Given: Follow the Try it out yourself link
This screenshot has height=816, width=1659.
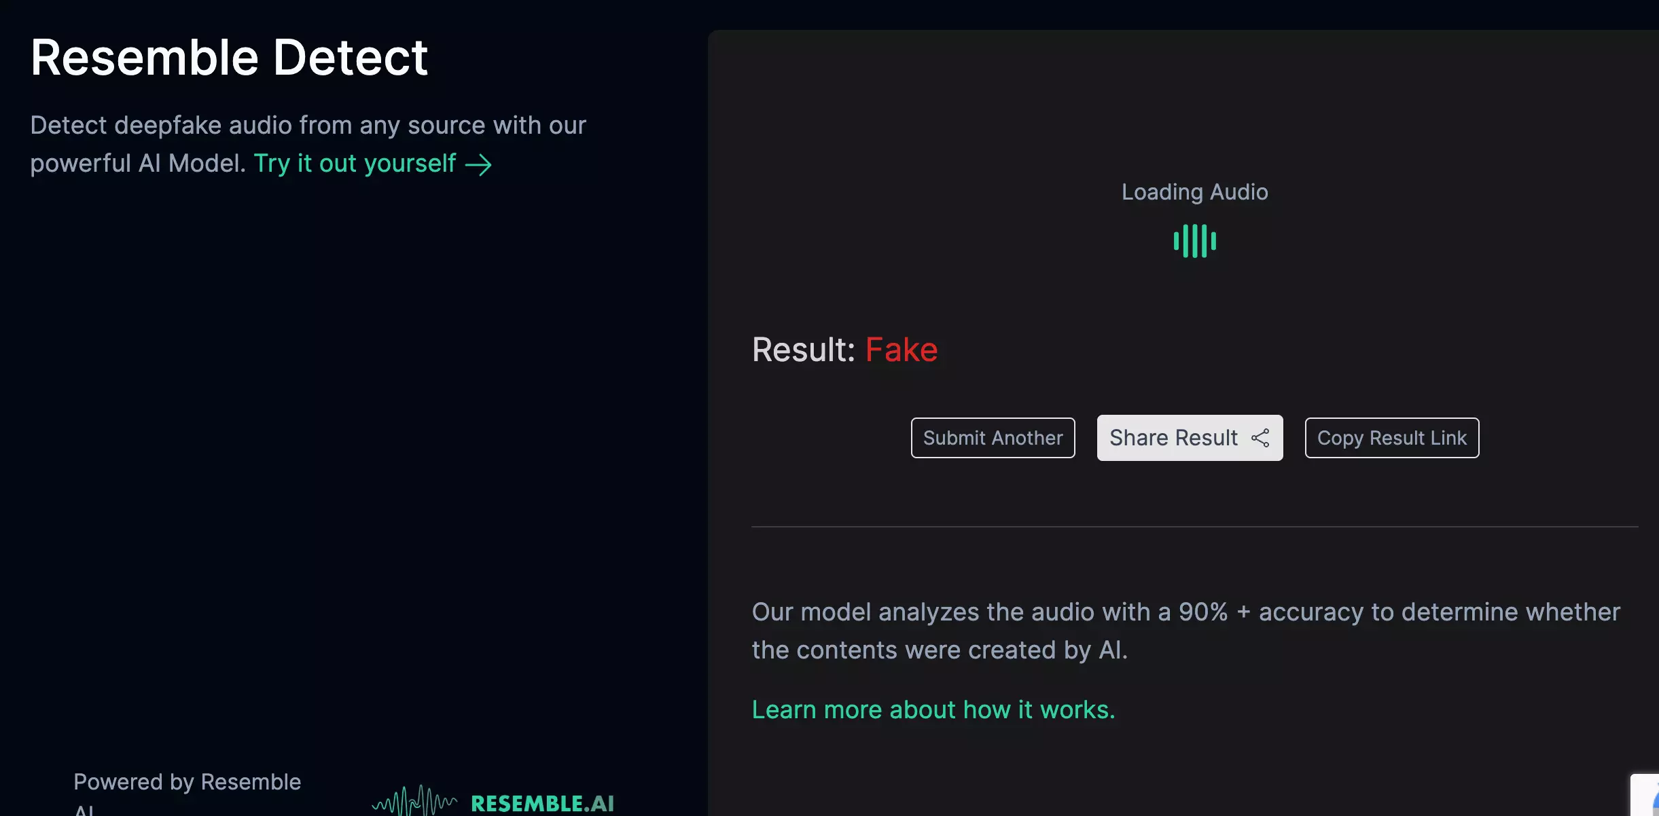Looking at the screenshot, I should click(x=372, y=164).
